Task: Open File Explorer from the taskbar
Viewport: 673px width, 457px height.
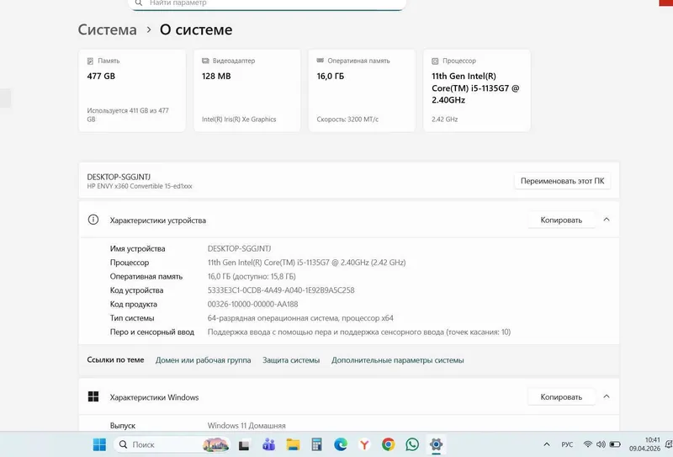Action: point(293,444)
